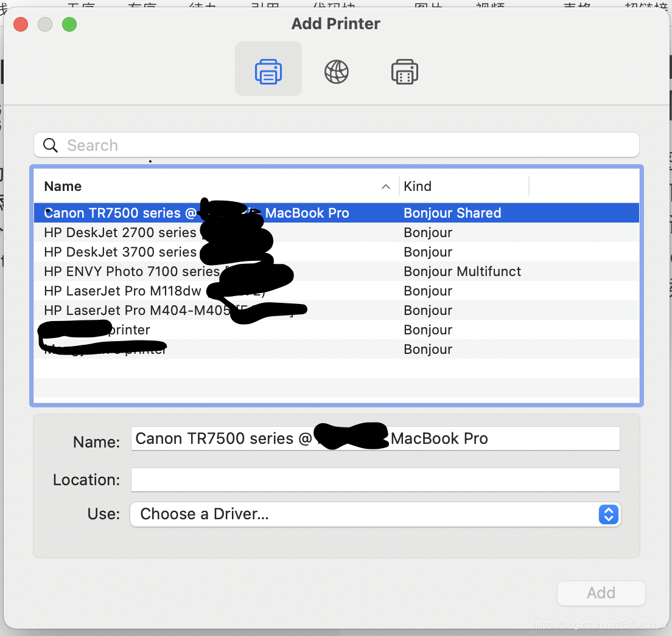Sort list by the Name column header

[x=63, y=186]
